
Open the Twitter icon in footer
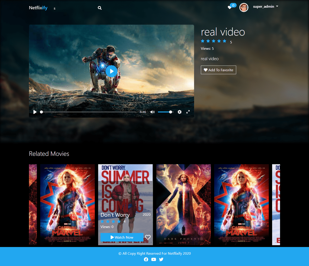pyautogui.click(x=161, y=259)
